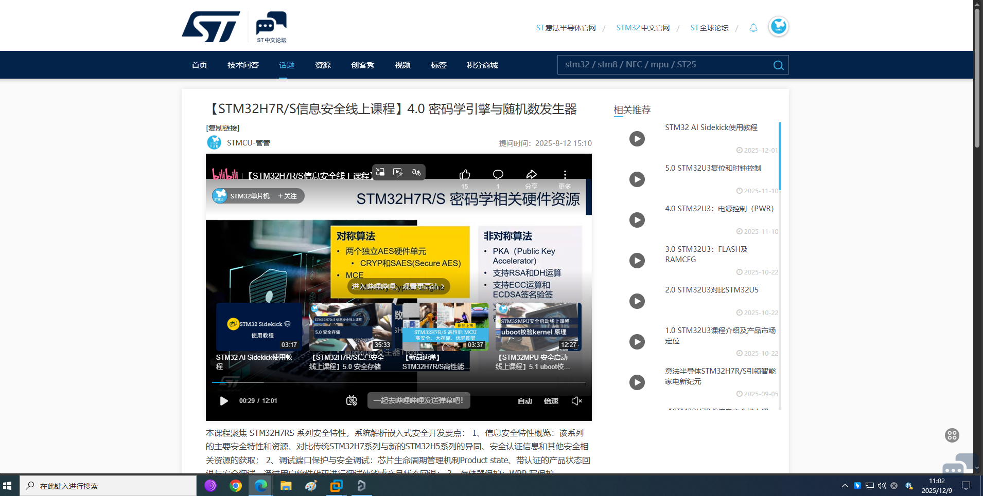
Task: Open the 倍速 playback speed selector
Action: 551,401
